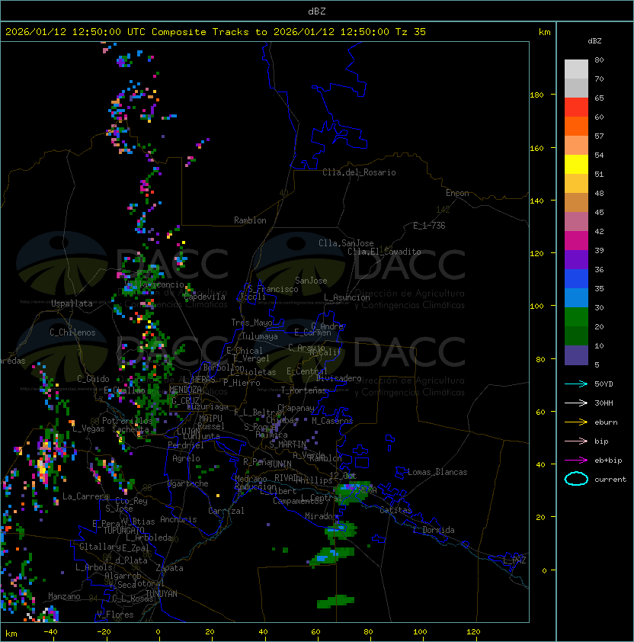
Task: Click the cyan 50YD arrow in legend
Action: pyautogui.click(x=576, y=384)
